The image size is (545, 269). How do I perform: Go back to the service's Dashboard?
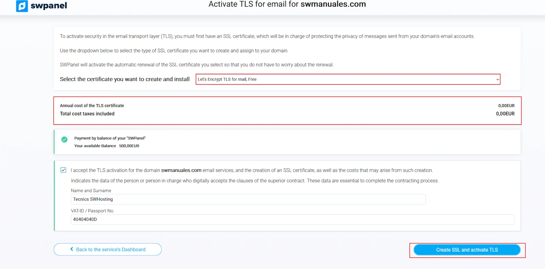pyautogui.click(x=108, y=249)
